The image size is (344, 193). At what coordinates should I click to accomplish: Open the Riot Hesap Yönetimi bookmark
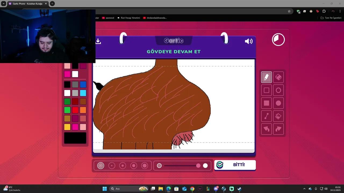pyautogui.click(x=130, y=18)
